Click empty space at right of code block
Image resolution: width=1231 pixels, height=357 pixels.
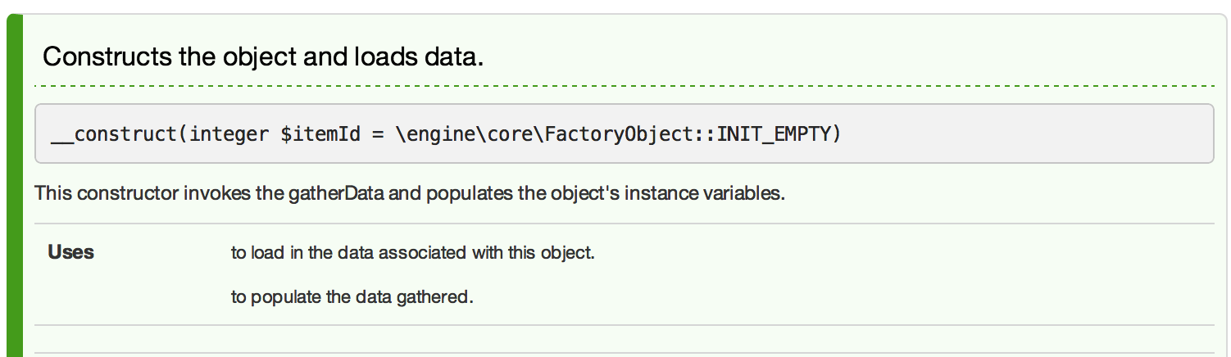1065,133
